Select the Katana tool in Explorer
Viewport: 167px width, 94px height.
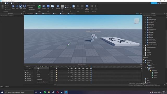147,59
